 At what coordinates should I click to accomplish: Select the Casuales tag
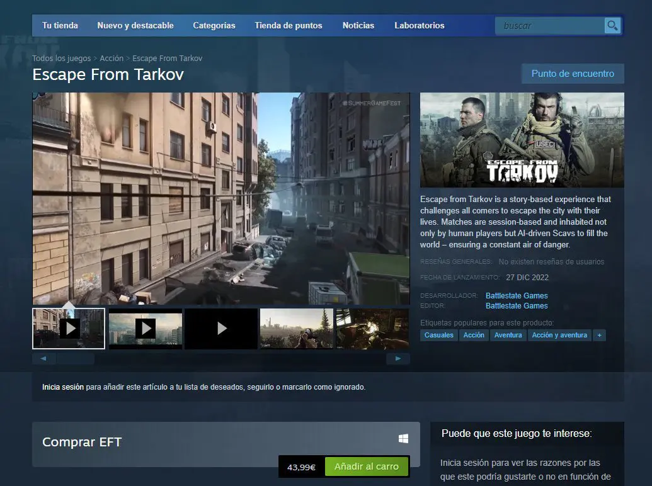click(x=438, y=335)
